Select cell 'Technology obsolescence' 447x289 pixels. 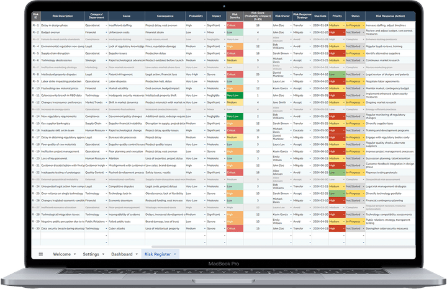[x=63, y=60]
